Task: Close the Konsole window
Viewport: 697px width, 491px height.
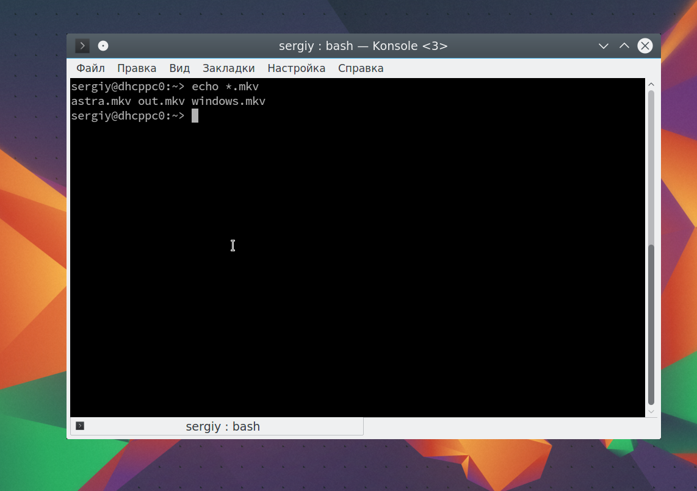Action: (x=645, y=46)
